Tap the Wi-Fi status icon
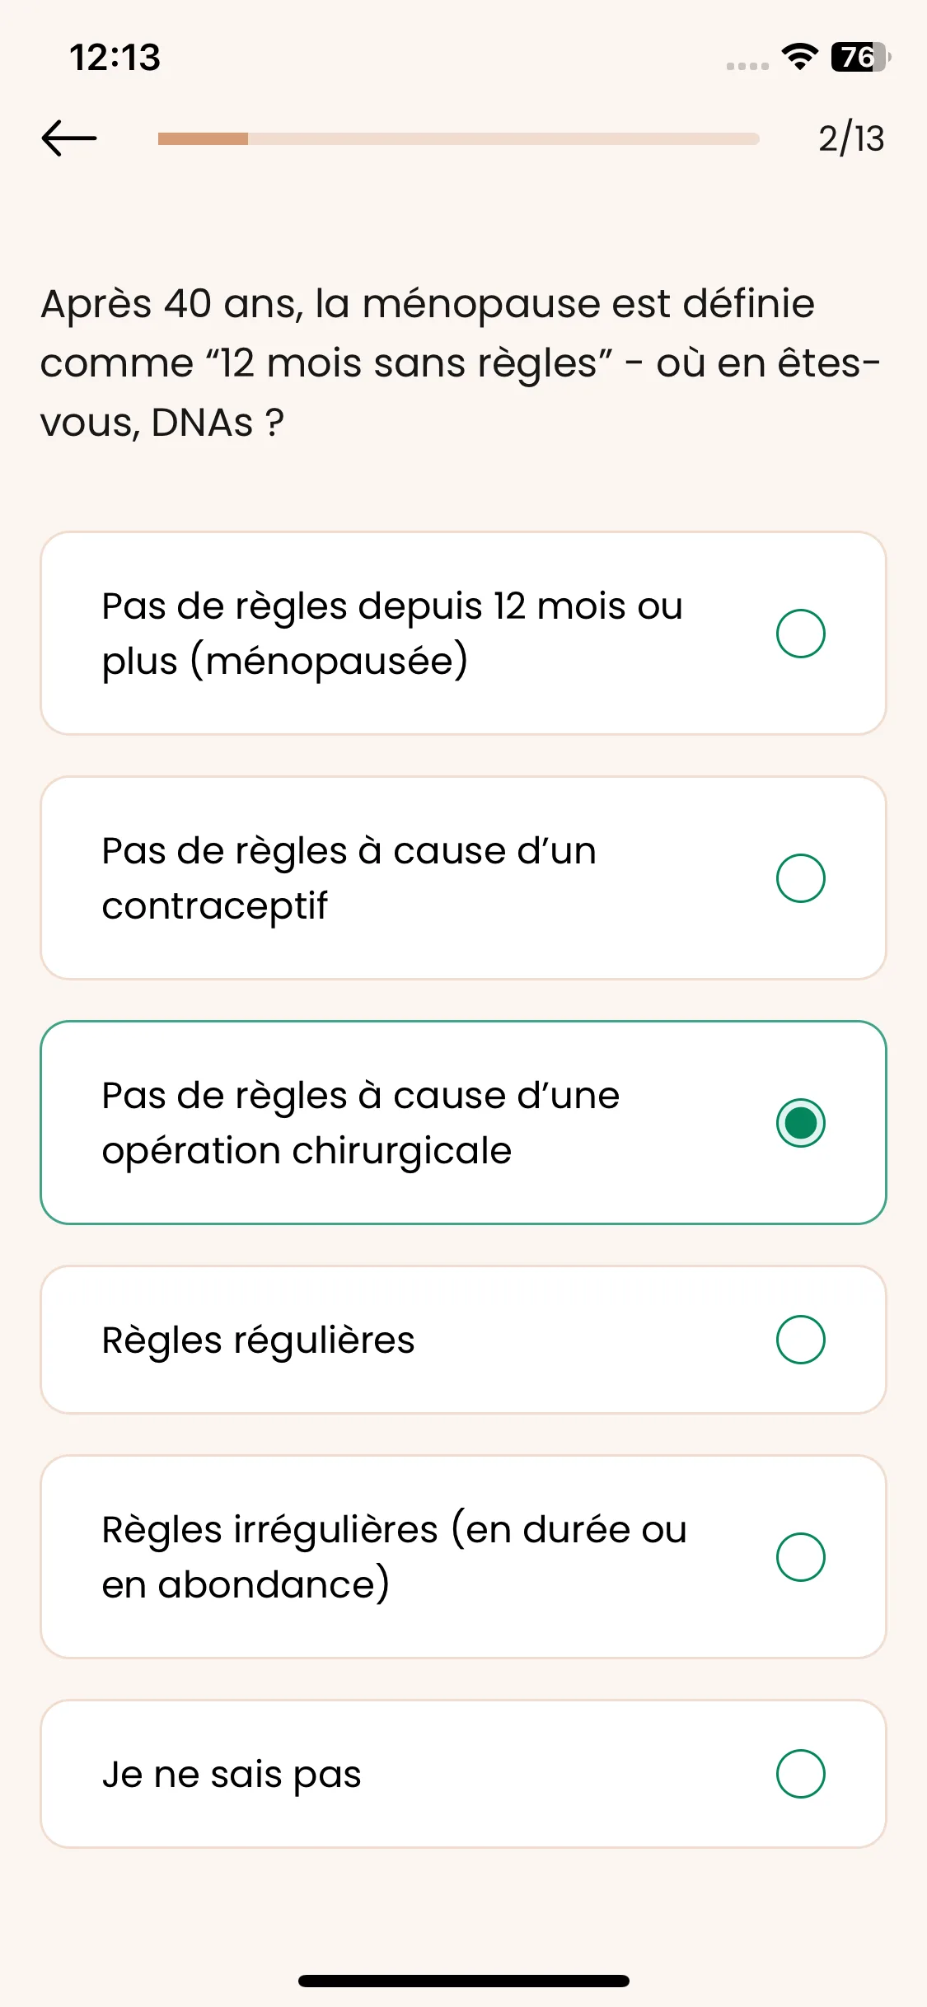The width and height of the screenshot is (927, 2007). point(799,57)
